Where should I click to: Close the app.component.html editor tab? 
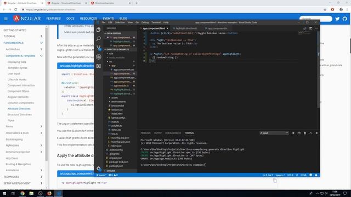(x=167, y=28)
